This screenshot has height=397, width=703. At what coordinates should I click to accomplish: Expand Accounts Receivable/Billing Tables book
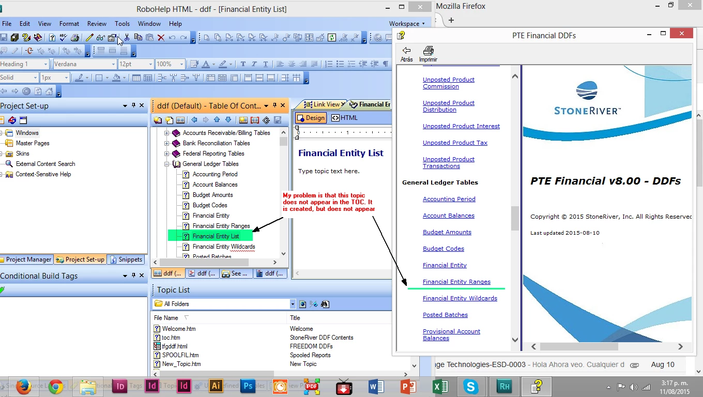pos(167,133)
